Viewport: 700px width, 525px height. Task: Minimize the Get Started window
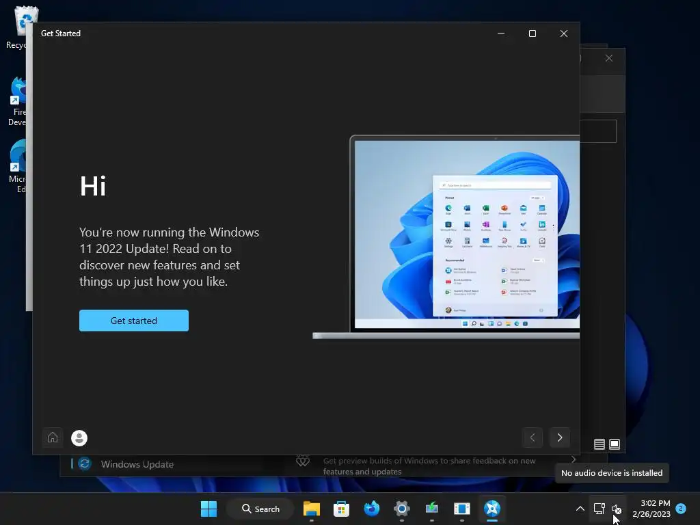pos(501,33)
